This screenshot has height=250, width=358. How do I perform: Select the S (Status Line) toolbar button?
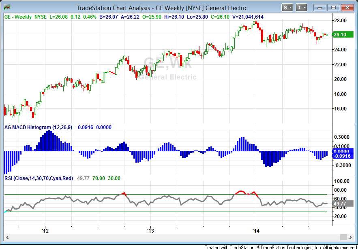pos(285,7)
